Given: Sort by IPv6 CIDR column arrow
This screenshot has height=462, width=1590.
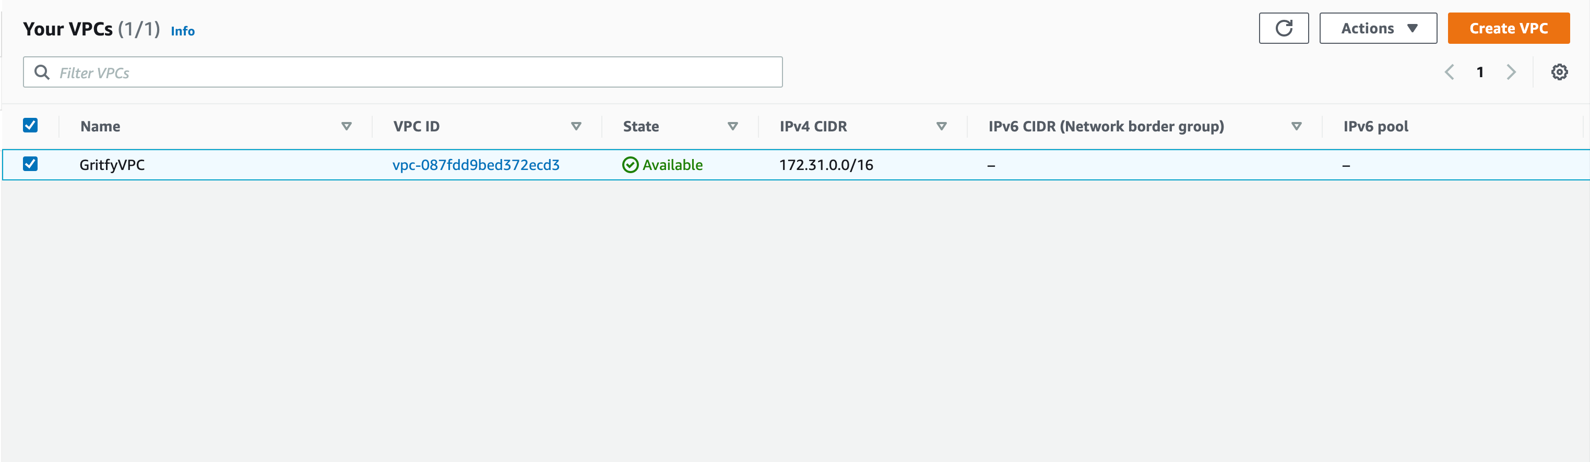Looking at the screenshot, I should tap(1296, 126).
